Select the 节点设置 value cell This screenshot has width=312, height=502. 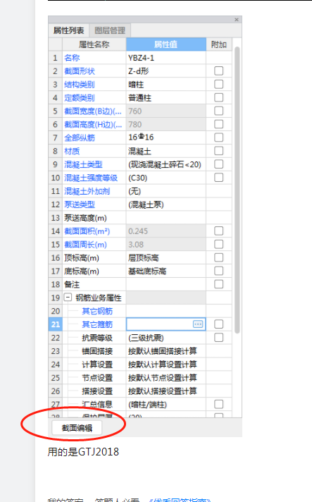(x=166, y=378)
